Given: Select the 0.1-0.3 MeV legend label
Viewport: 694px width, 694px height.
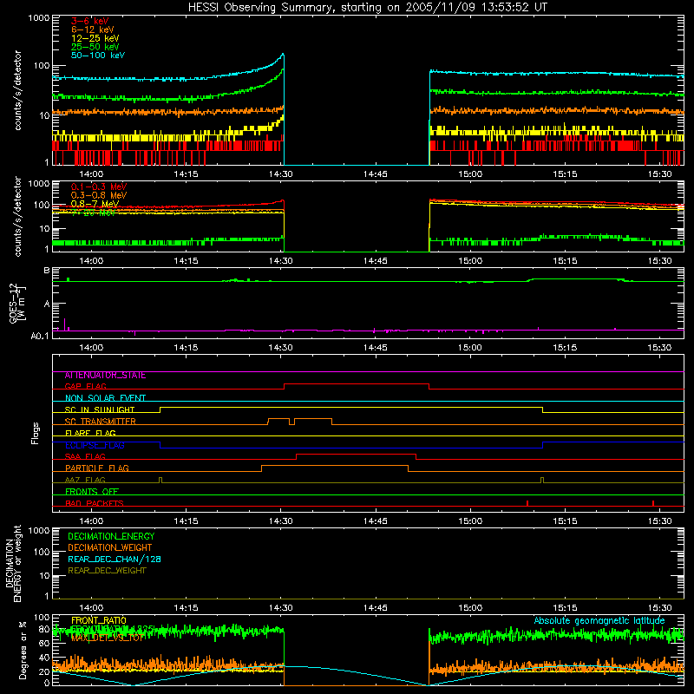Looking at the screenshot, I should 99,187.
